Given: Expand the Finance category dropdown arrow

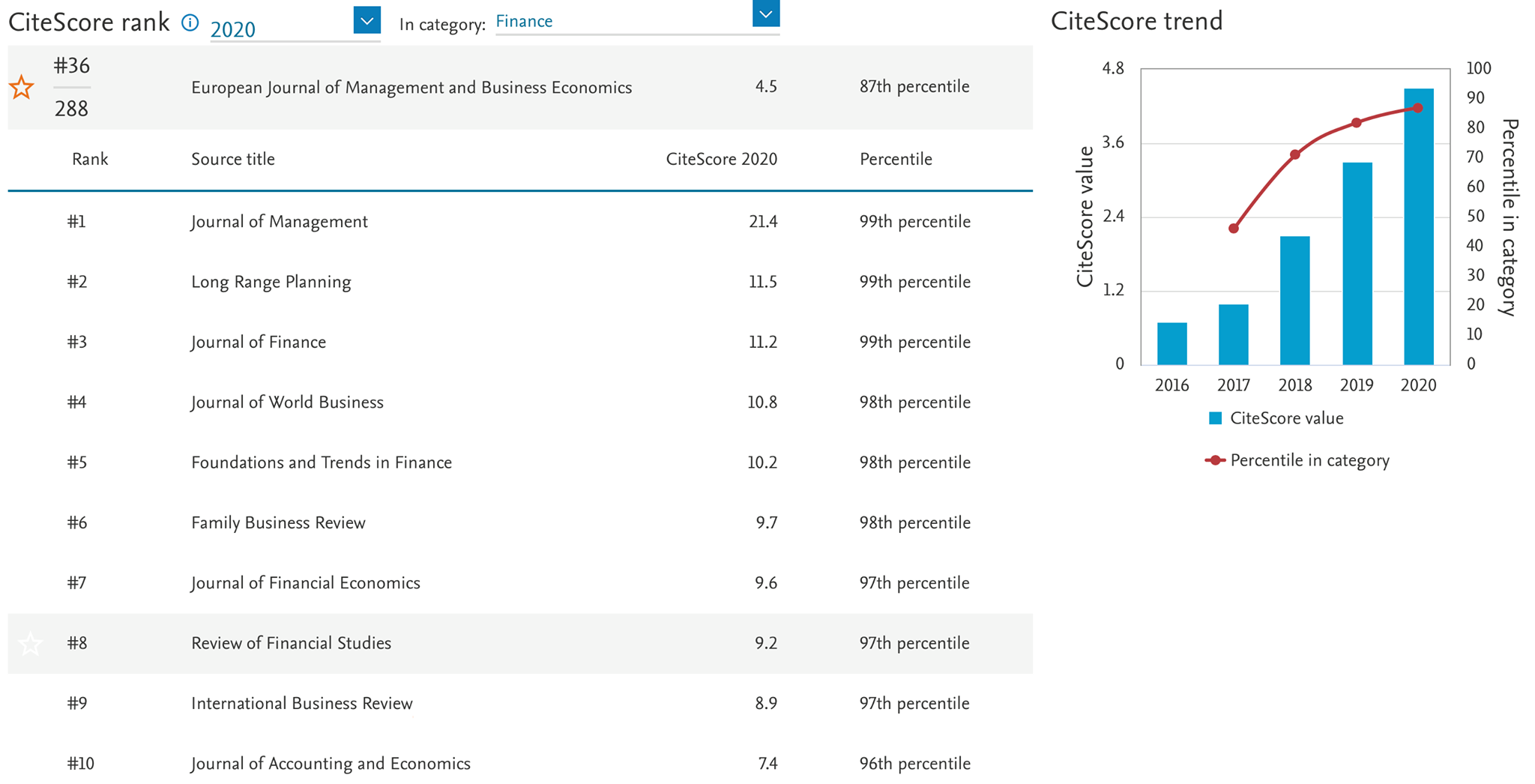Looking at the screenshot, I should pyautogui.click(x=766, y=13).
